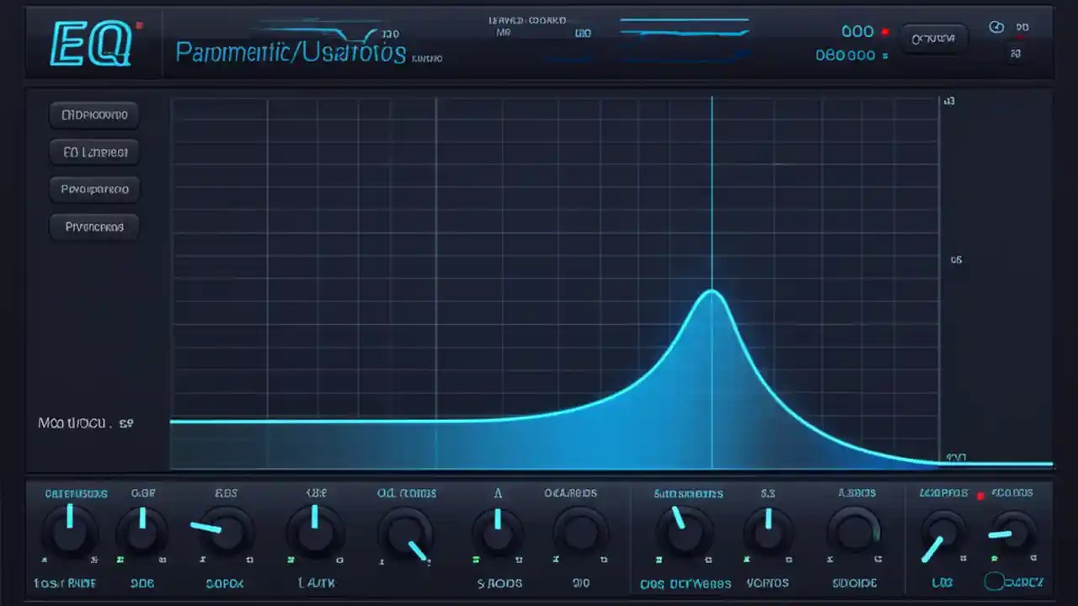Screen dimensions: 1078x606
Task: Toggle the round bypass switch at bottom right
Action: click(995, 581)
